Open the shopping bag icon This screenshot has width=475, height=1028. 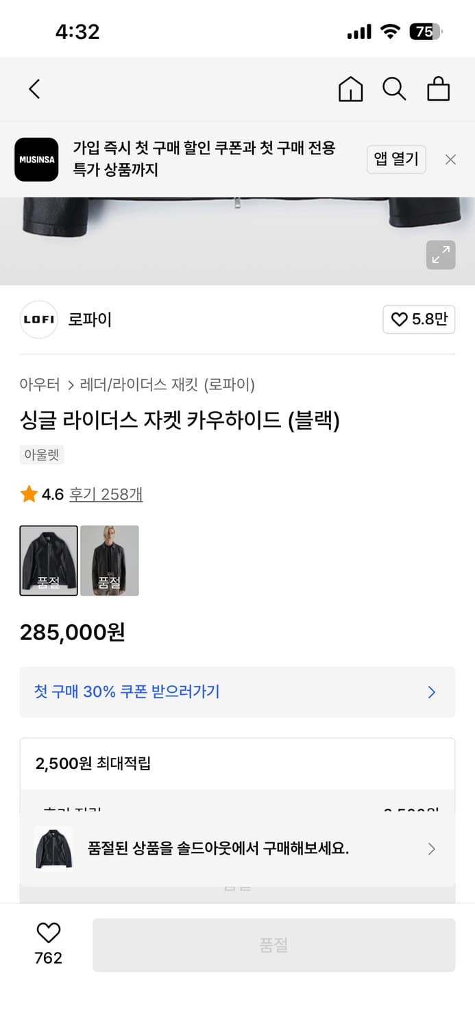pyautogui.click(x=439, y=89)
